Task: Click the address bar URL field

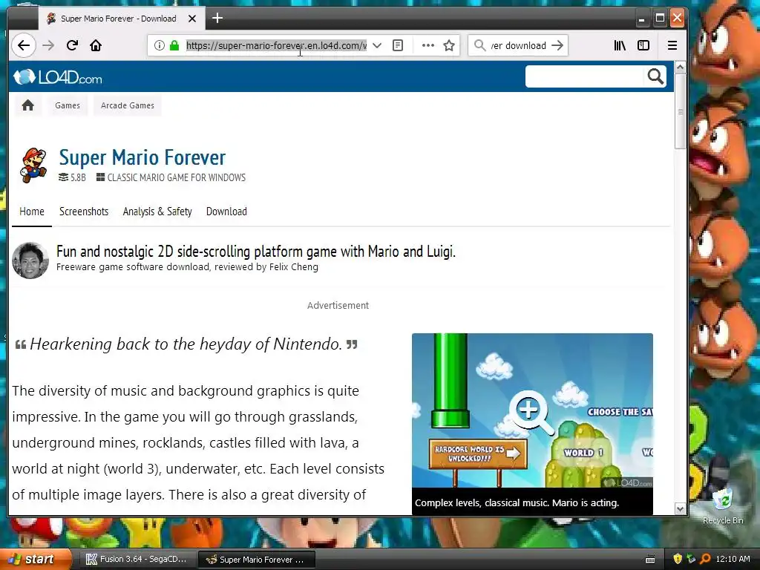Action: (276, 45)
